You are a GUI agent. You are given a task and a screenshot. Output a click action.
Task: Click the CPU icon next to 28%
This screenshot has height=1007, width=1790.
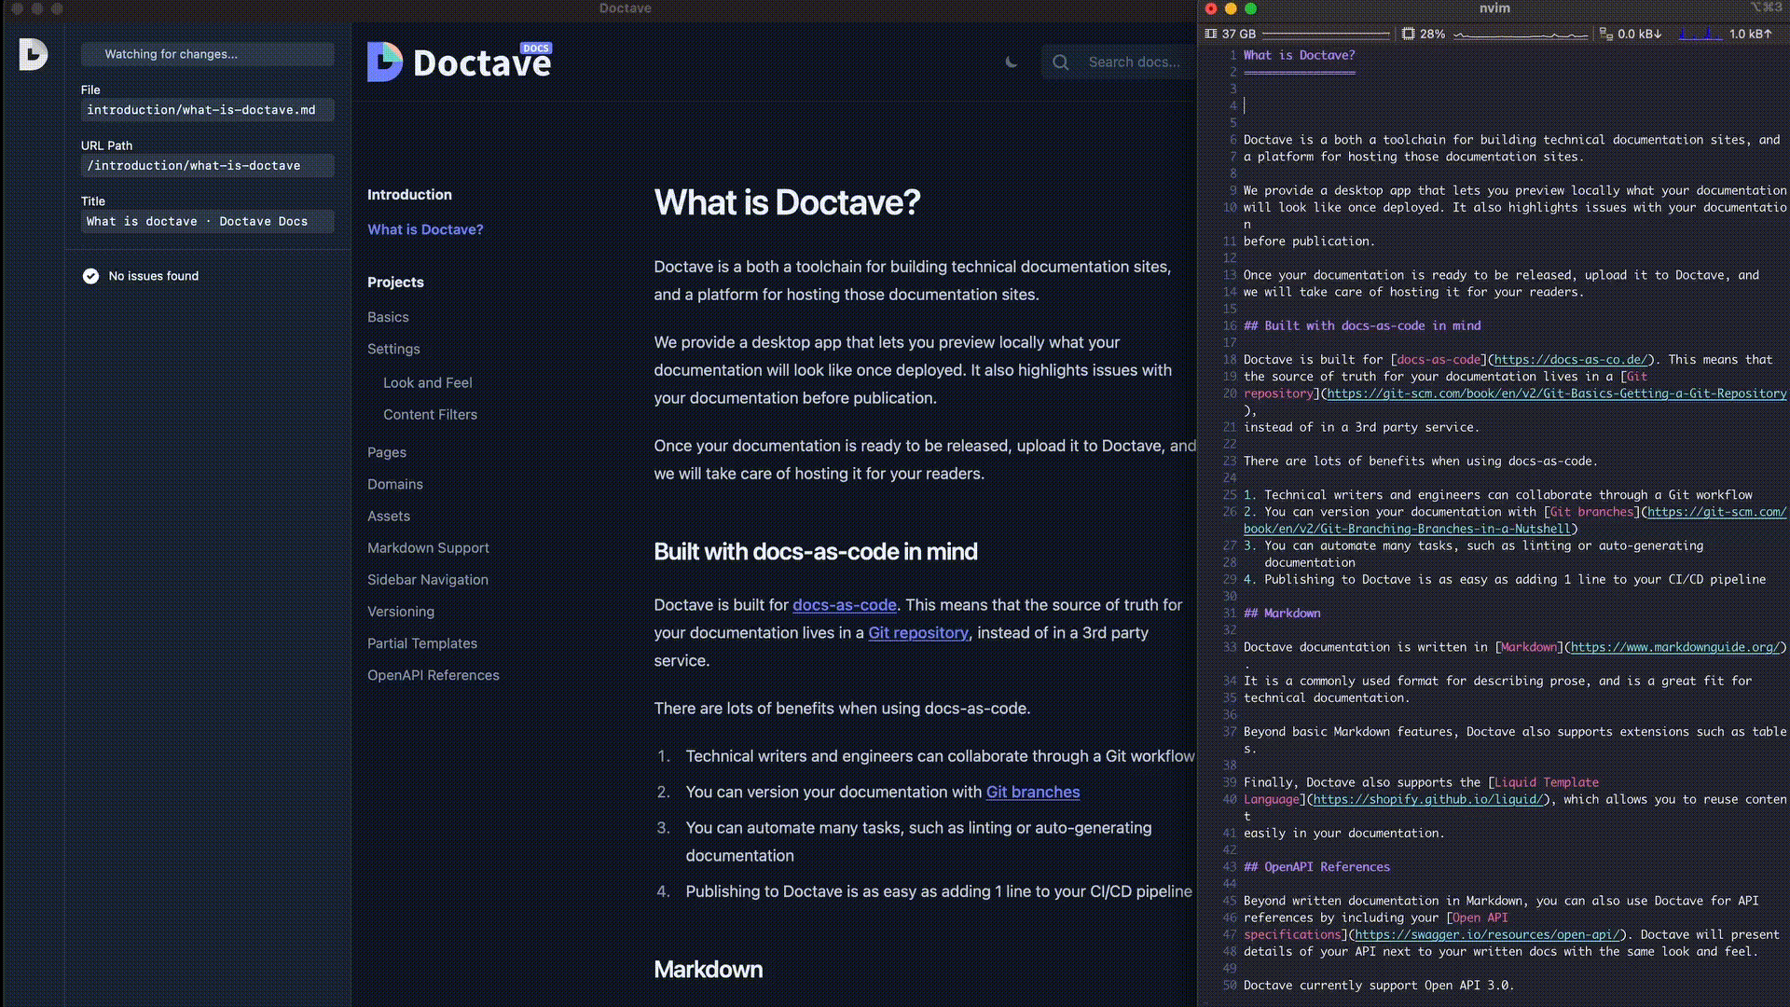(1408, 34)
